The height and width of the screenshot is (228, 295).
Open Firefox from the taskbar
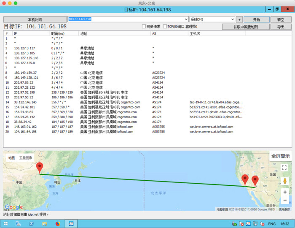[x=58, y=224]
